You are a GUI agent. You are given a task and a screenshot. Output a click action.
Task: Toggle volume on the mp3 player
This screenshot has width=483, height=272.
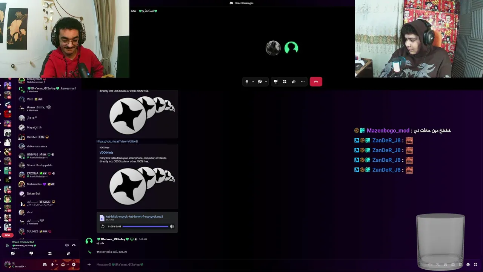(172, 226)
